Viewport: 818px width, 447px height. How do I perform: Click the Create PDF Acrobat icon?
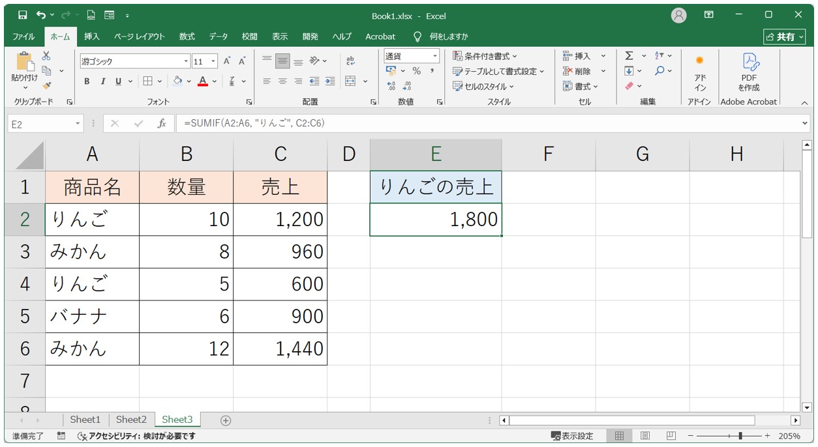[x=749, y=72]
